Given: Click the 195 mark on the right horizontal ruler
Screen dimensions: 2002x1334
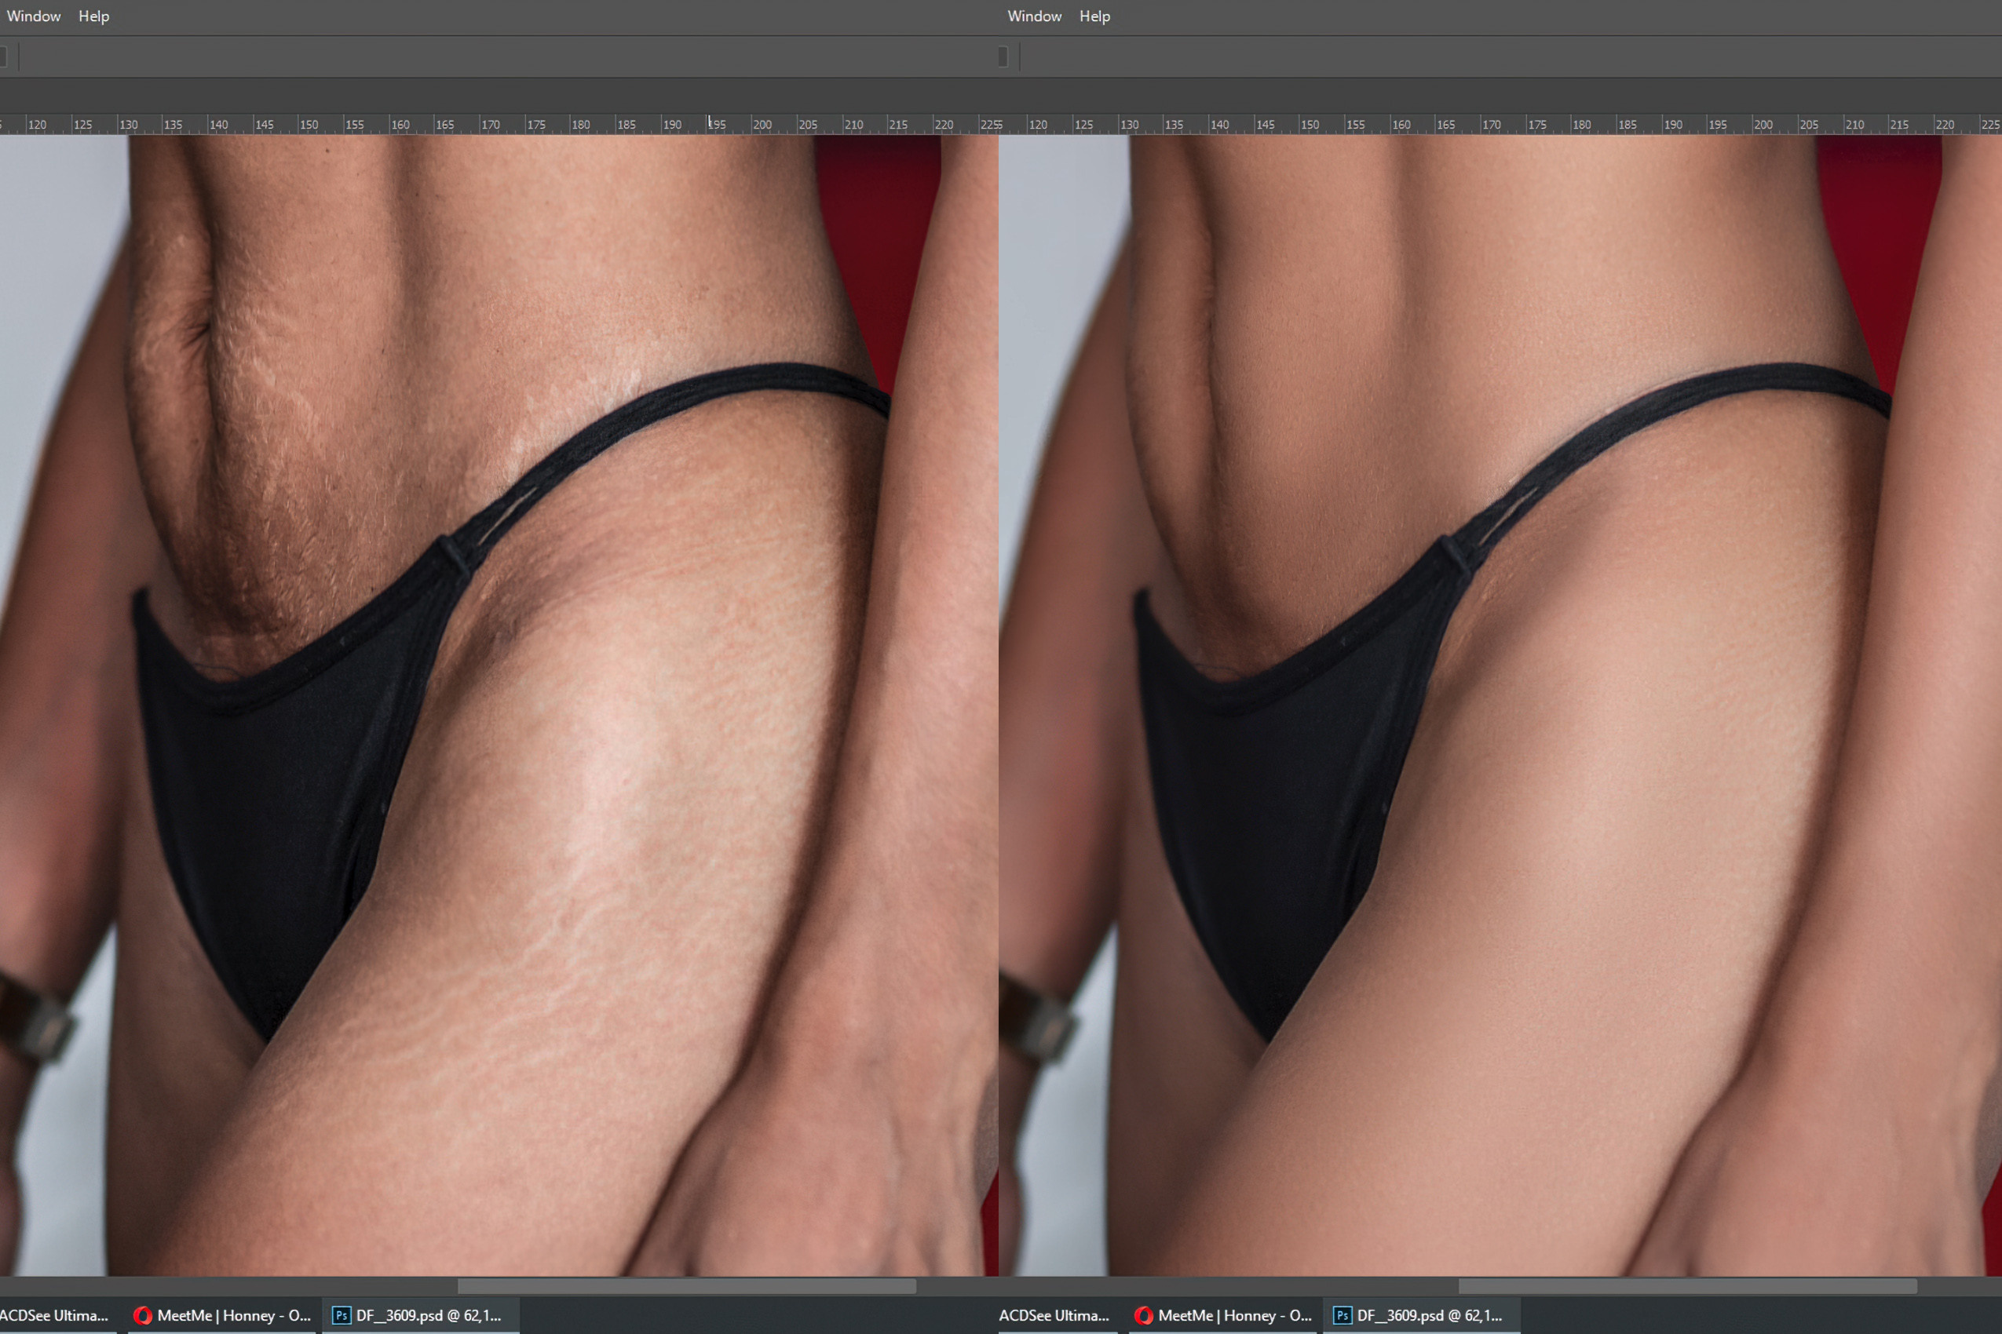Looking at the screenshot, I should [x=1717, y=123].
